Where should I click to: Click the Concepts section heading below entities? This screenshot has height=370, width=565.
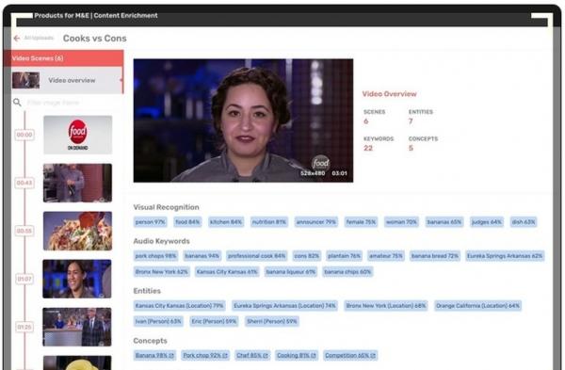[151, 341]
